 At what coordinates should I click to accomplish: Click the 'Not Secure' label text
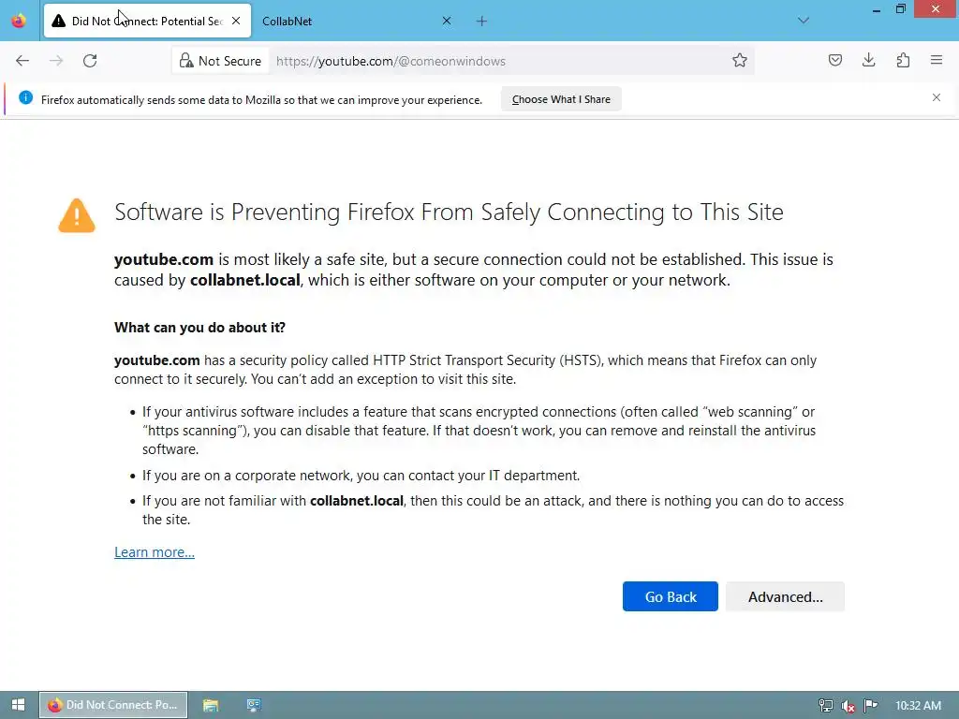pyautogui.click(x=229, y=61)
